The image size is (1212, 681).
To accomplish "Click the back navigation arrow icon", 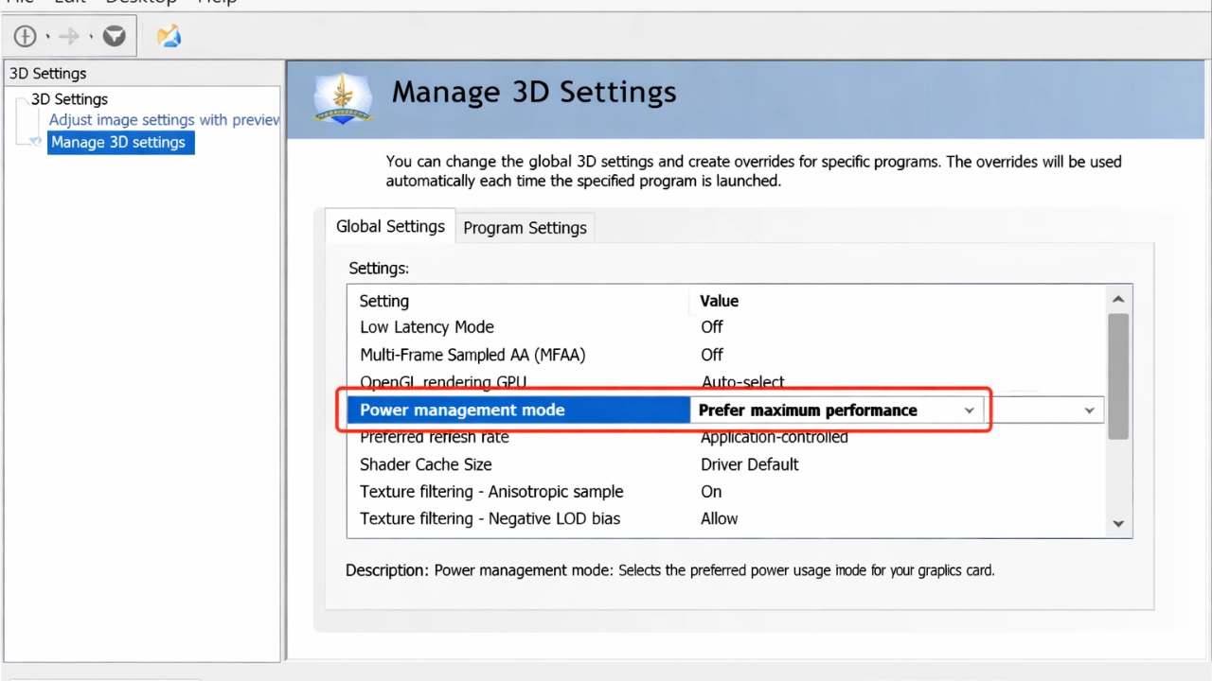I will click(24, 36).
